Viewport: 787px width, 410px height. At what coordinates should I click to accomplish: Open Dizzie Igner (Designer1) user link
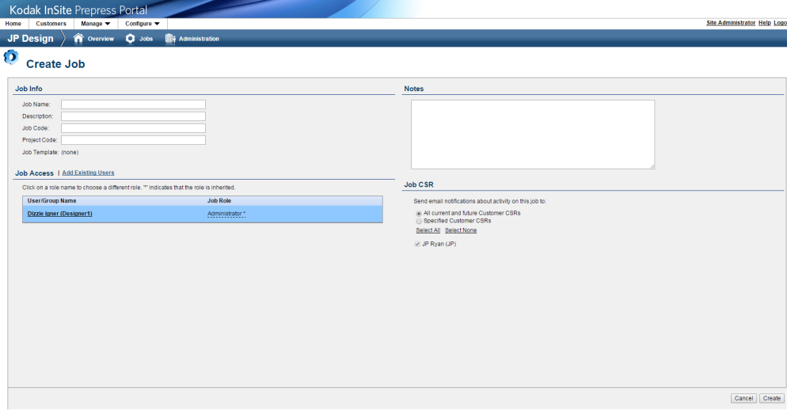[x=60, y=214]
